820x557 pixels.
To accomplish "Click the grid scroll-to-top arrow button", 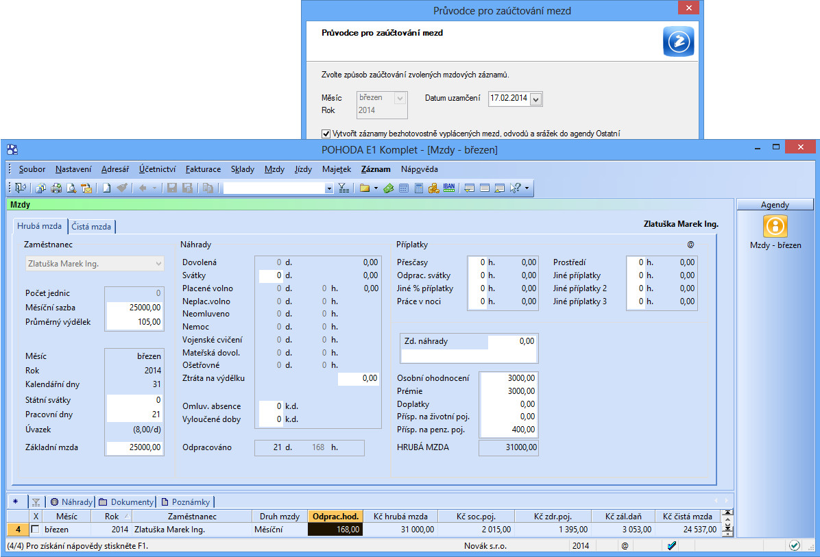I will pos(727,512).
